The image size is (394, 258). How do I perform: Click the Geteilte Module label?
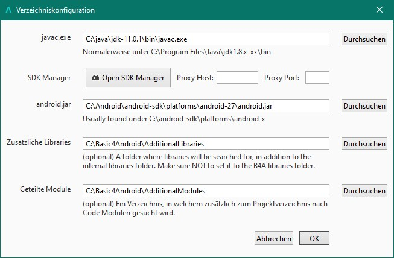coord(46,189)
